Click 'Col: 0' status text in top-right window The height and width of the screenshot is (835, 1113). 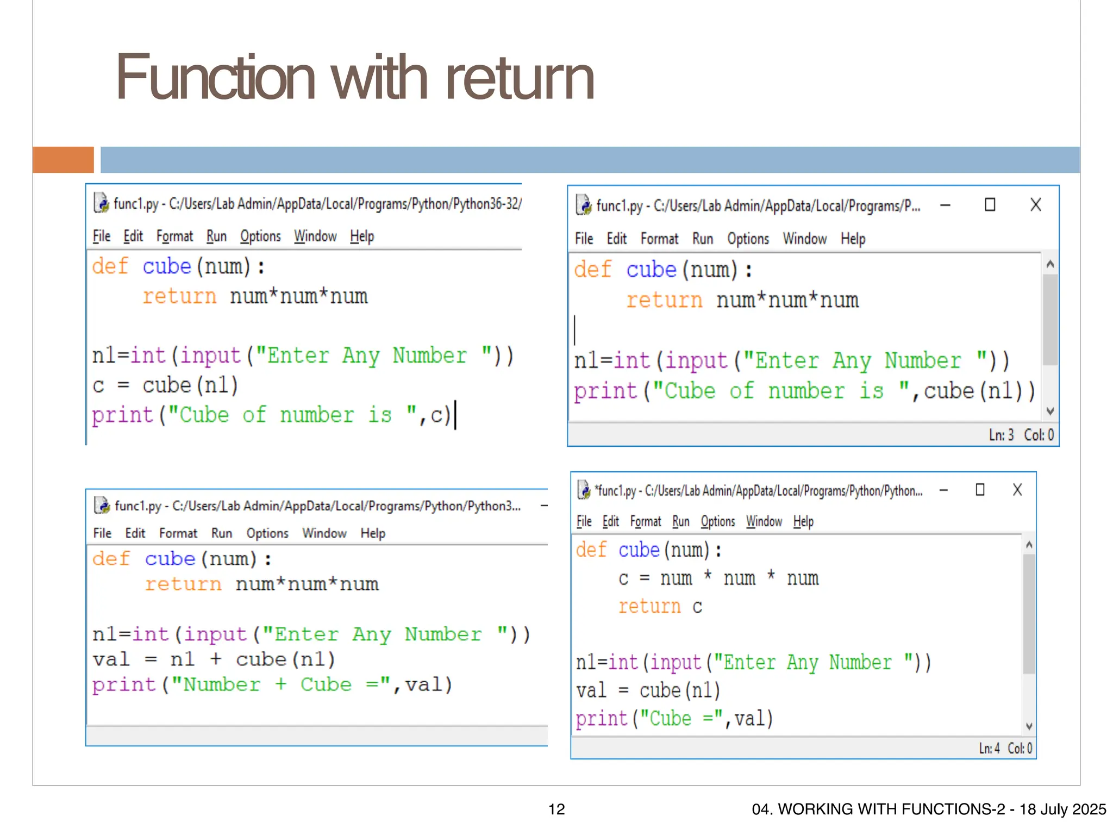[1039, 435]
